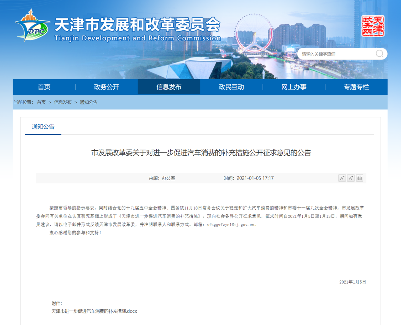
Task: Click the sfzggwfwycl@tj.gov.cn email address
Action: [231, 225]
